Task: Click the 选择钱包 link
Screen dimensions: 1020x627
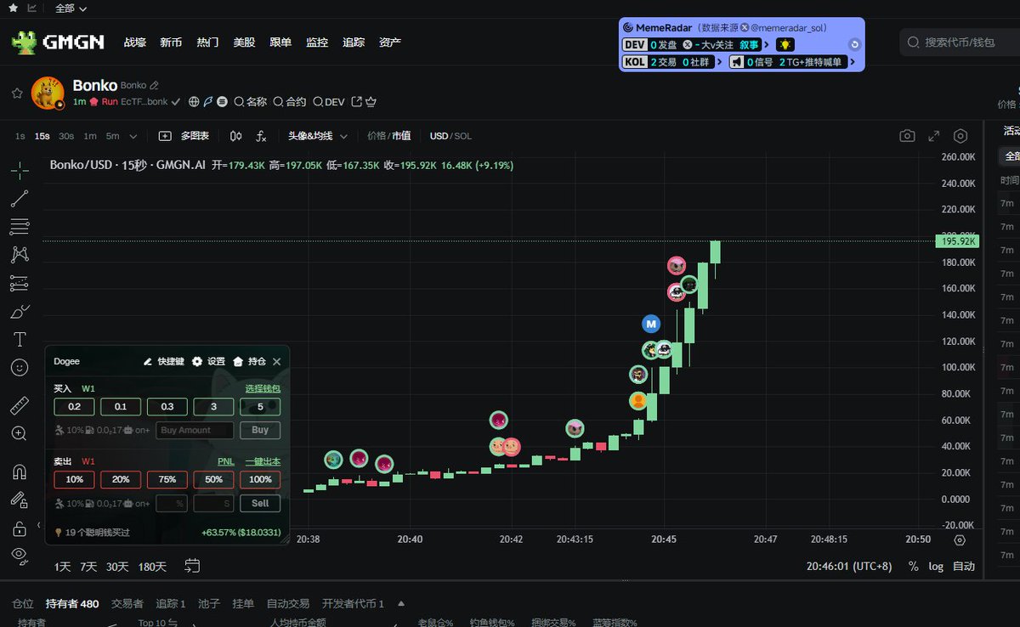Action: (x=263, y=388)
